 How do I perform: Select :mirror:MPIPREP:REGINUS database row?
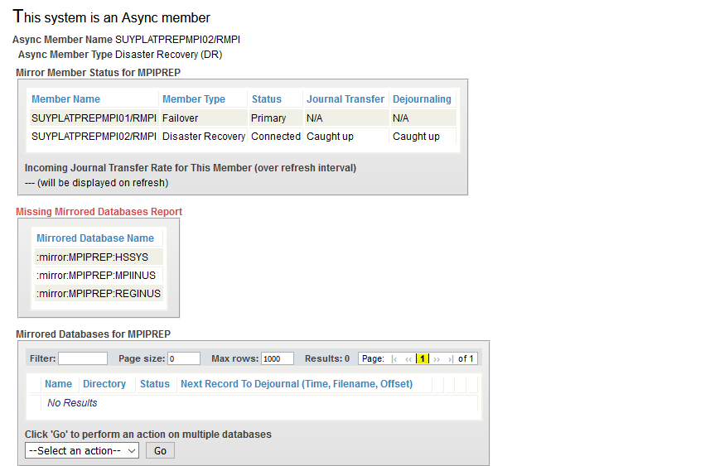(x=99, y=293)
